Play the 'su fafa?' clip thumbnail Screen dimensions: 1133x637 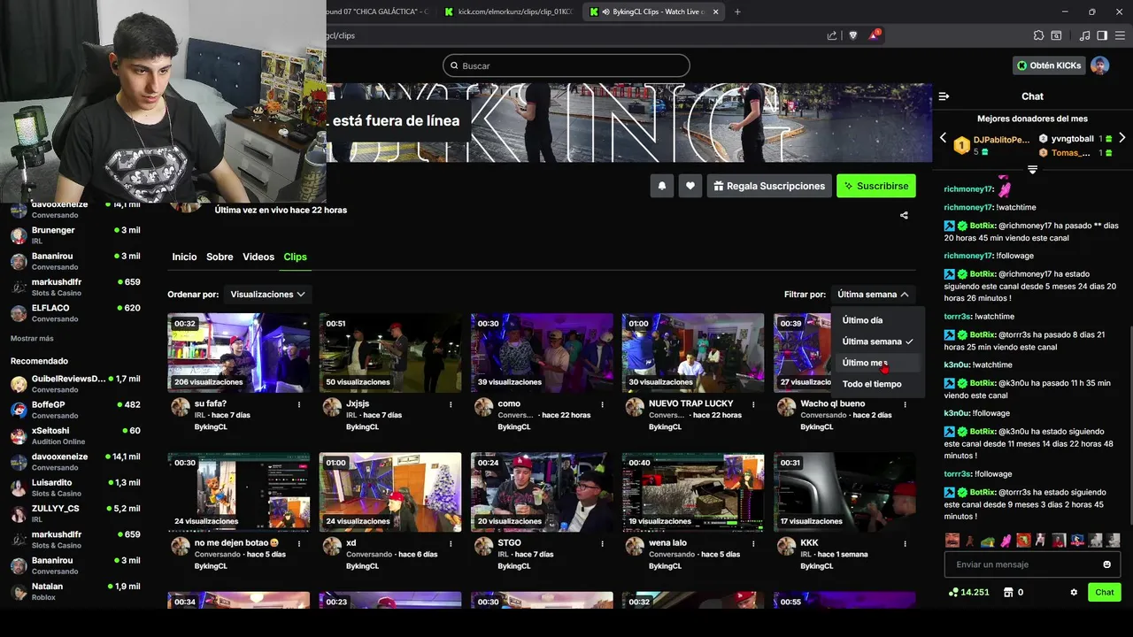(239, 353)
